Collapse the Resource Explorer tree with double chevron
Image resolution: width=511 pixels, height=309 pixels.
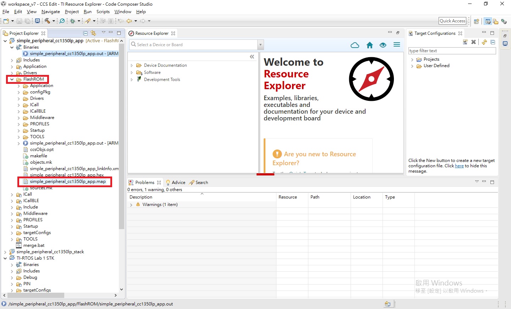[252, 56]
